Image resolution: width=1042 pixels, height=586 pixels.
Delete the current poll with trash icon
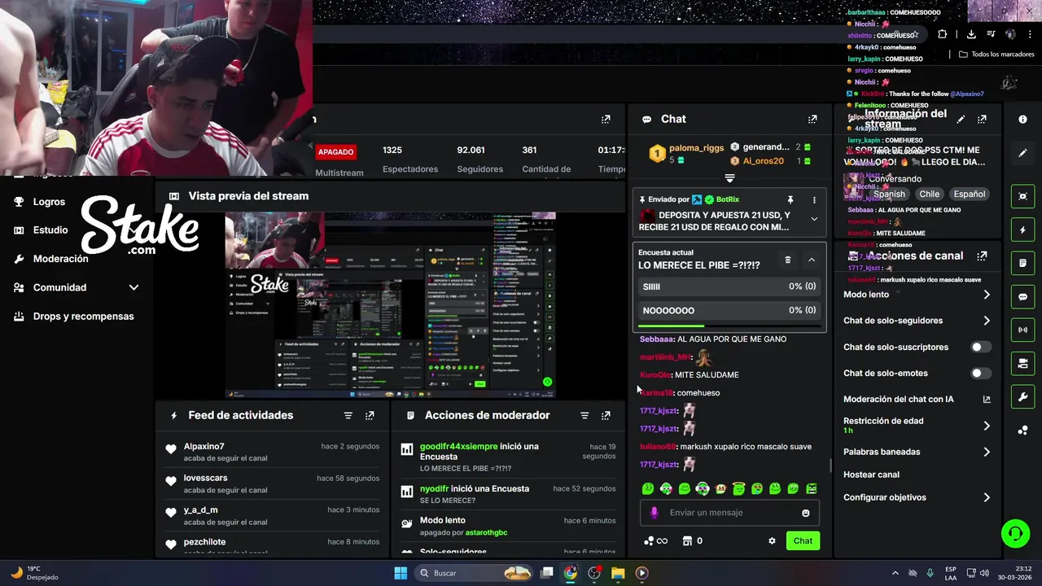click(x=787, y=260)
